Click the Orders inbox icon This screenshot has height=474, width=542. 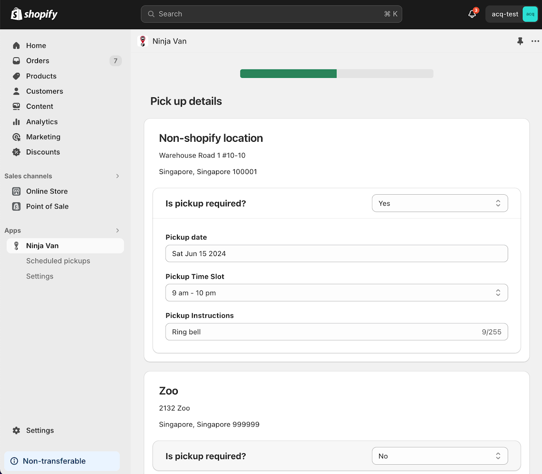click(17, 61)
